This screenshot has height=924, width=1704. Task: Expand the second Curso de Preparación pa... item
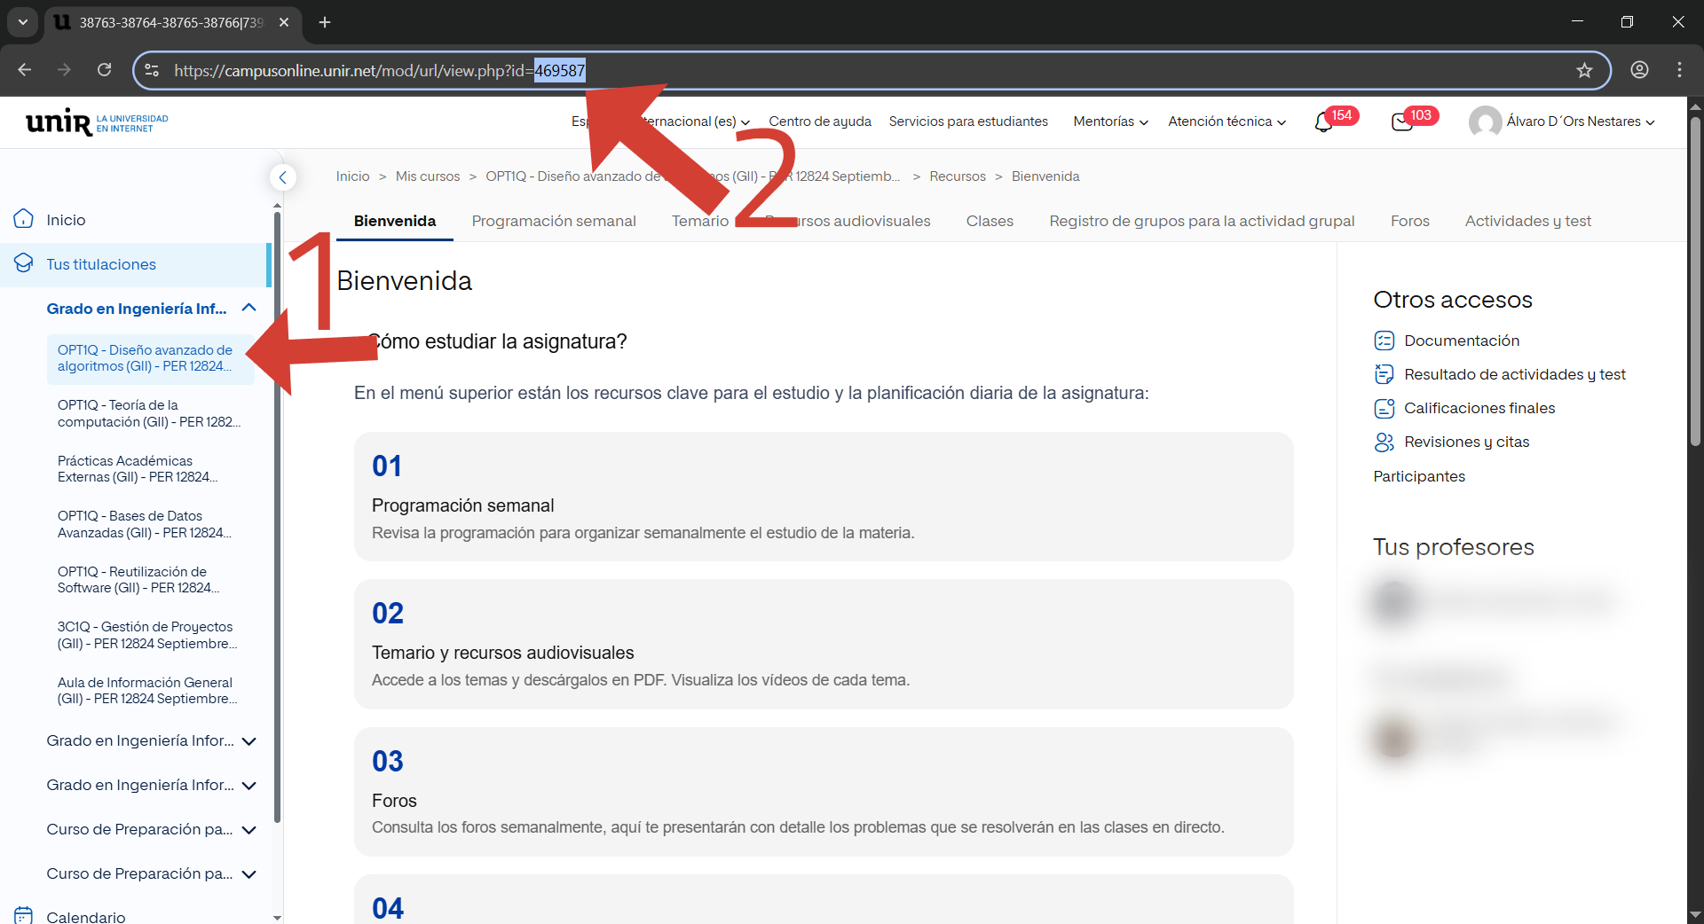[x=249, y=873]
